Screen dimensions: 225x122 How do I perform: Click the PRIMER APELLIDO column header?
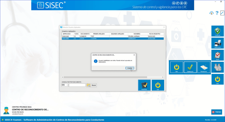100,34
